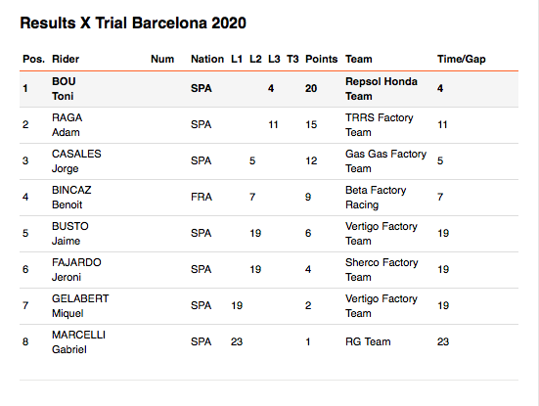Click the RG Team cell
This screenshot has width=539, height=406.
(x=368, y=341)
